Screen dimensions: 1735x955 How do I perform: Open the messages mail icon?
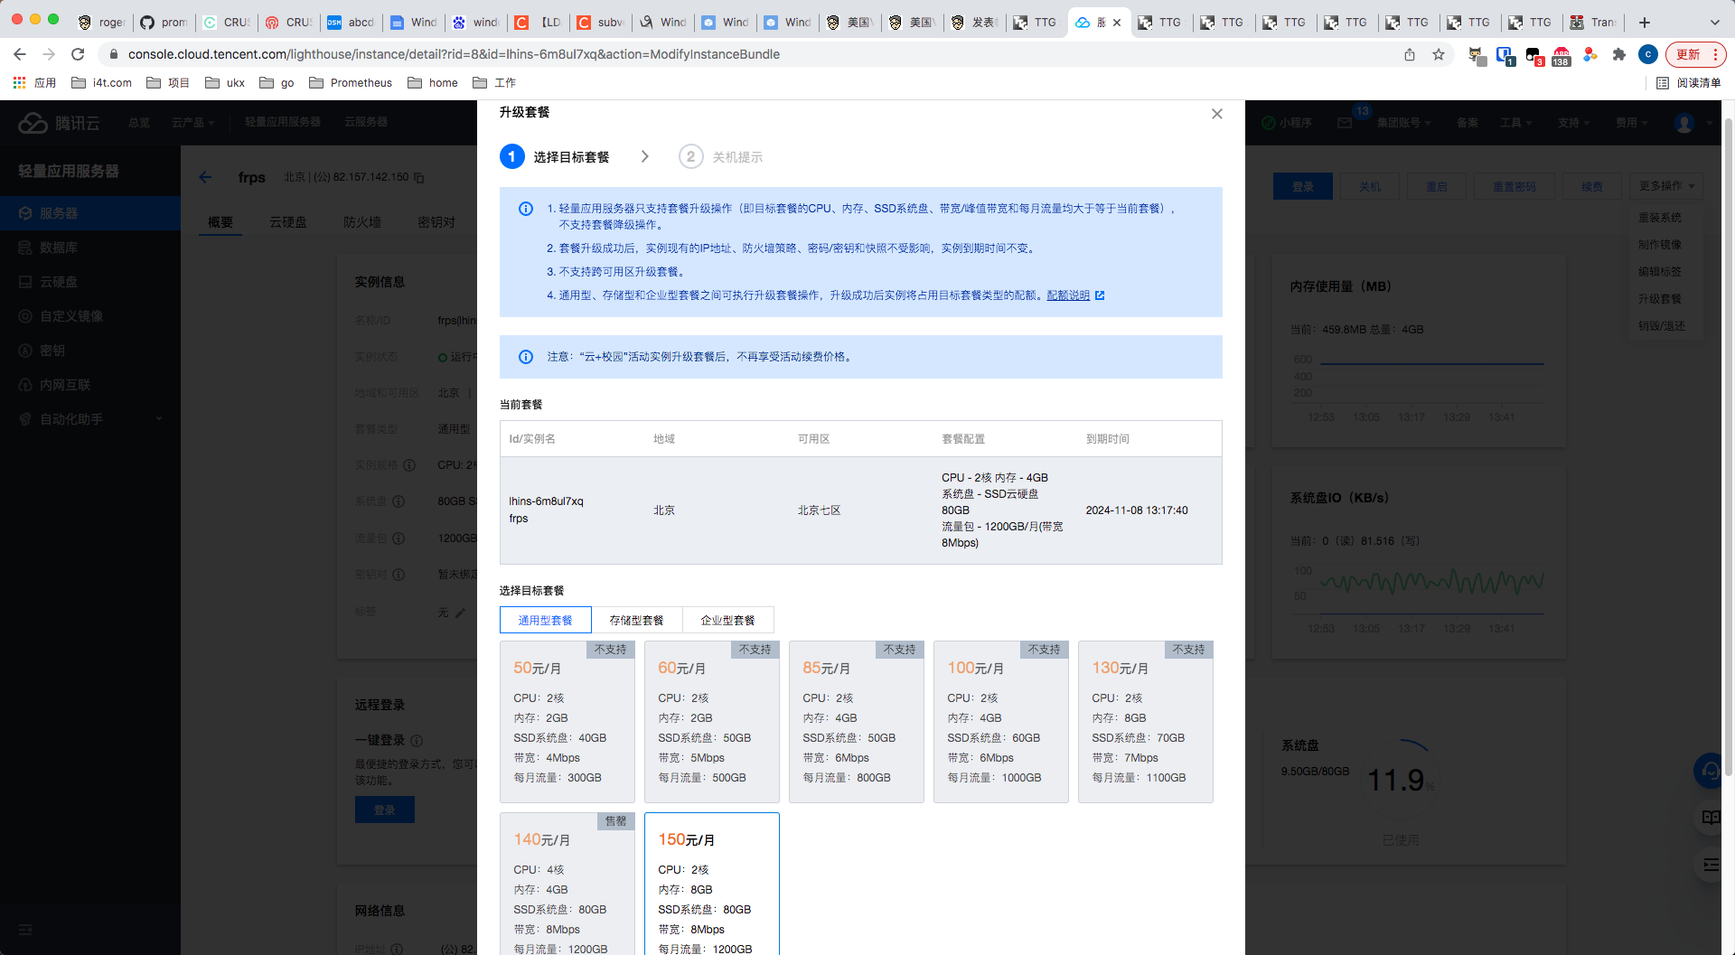tap(1345, 123)
